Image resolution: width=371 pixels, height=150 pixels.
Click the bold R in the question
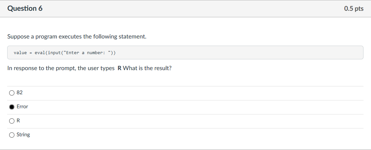click(x=119, y=68)
